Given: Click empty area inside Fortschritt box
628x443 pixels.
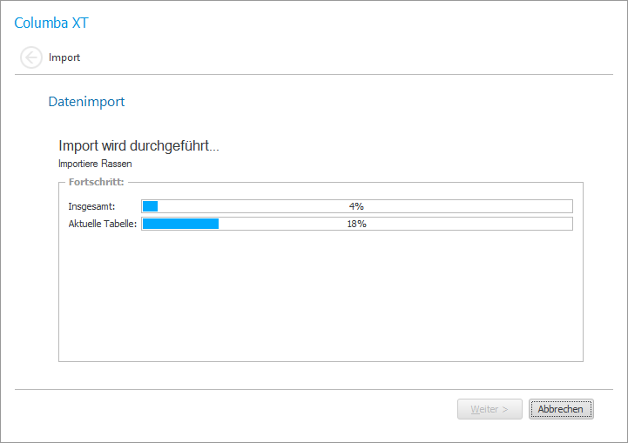Looking at the screenshot, I should 321,296.
